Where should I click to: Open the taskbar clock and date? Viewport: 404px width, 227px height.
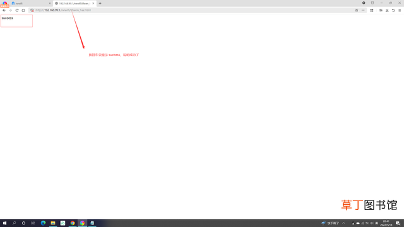[386, 223]
